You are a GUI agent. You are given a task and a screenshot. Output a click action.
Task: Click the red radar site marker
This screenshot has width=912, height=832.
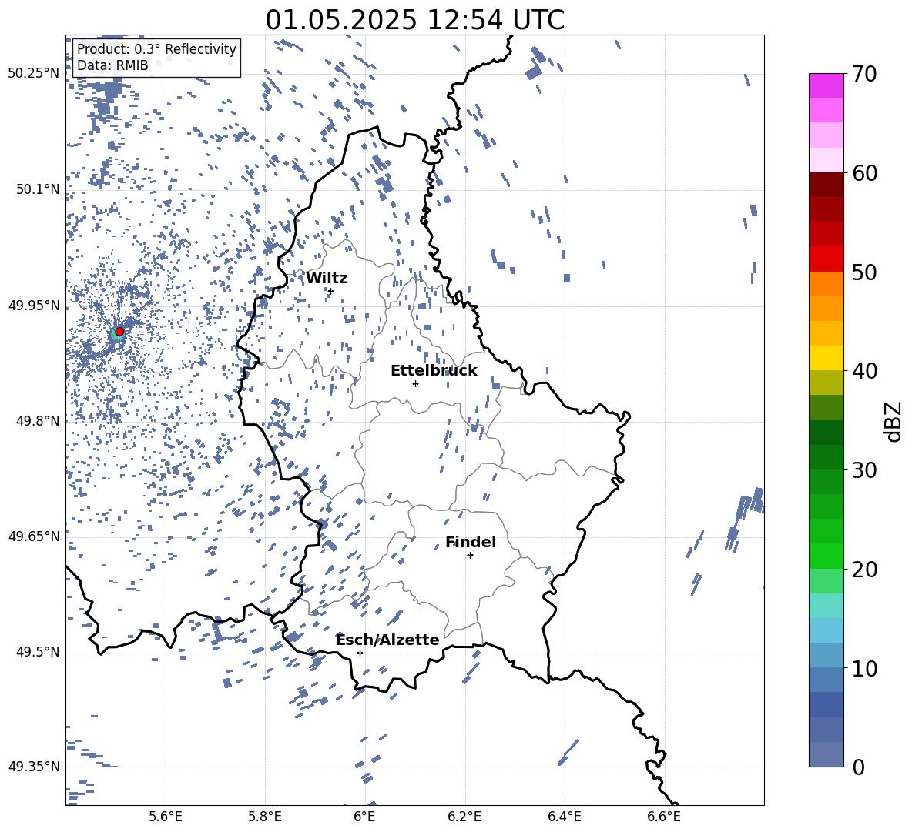(119, 332)
